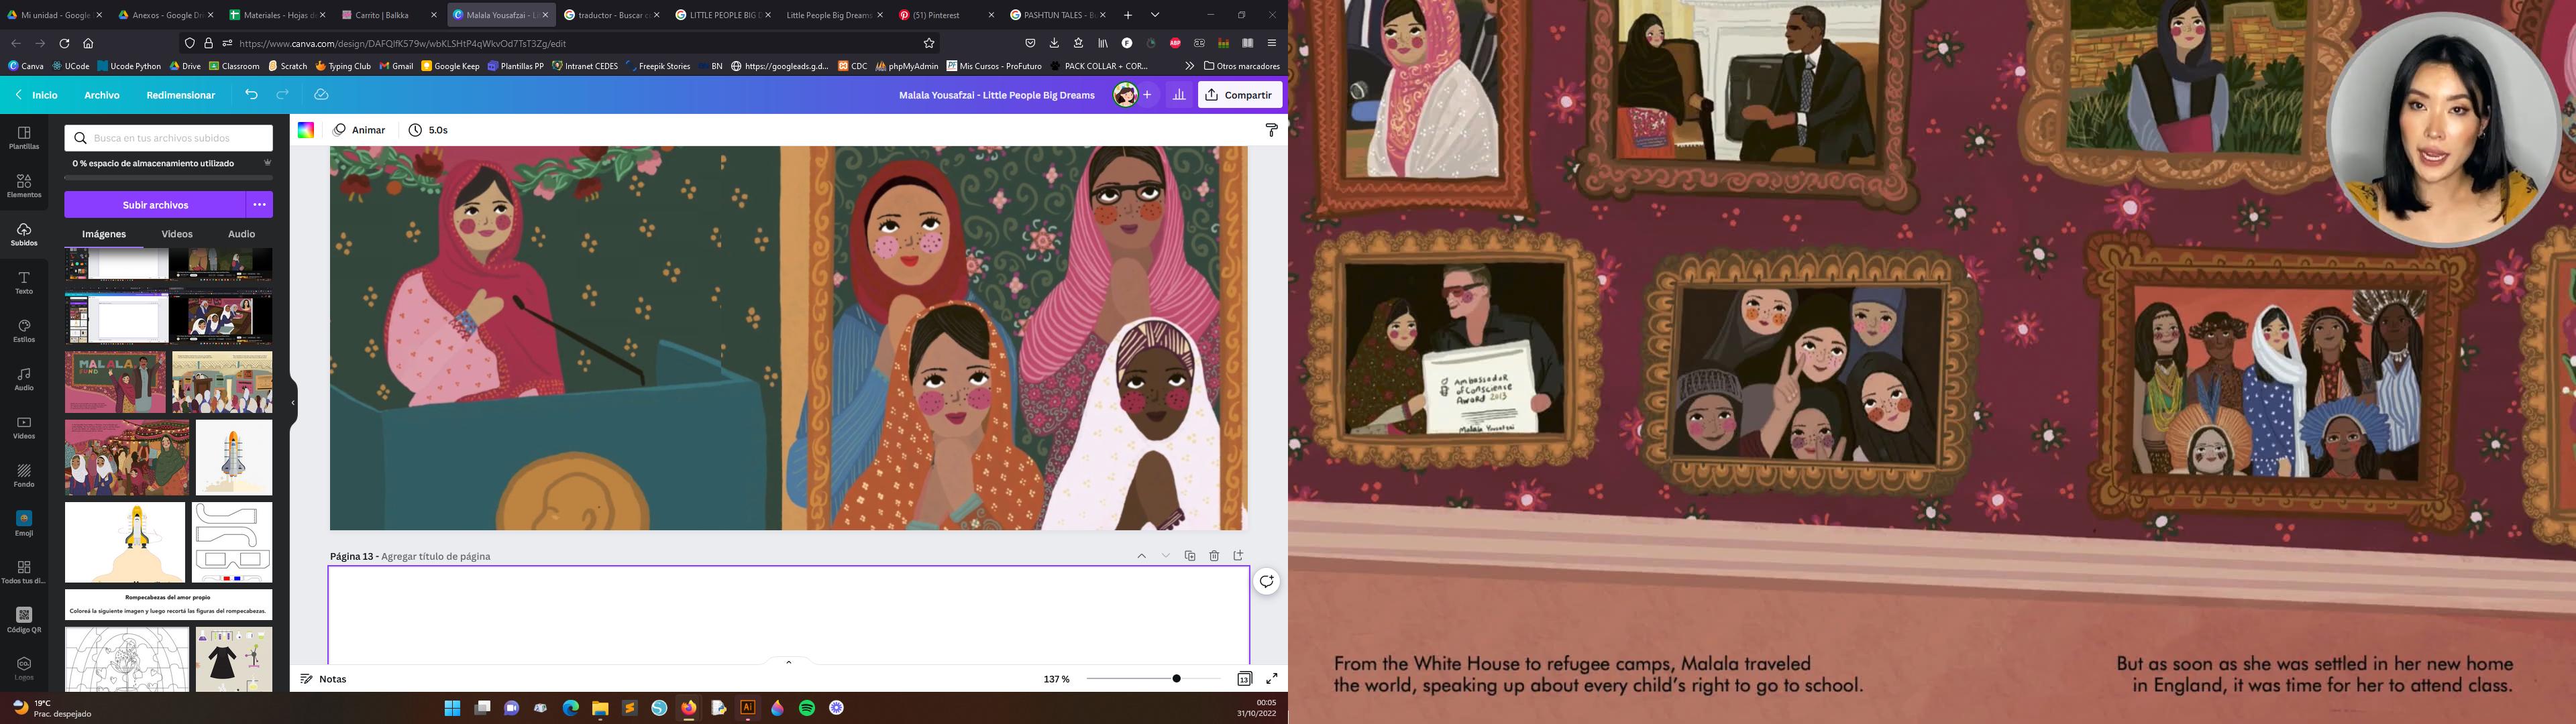Image resolution: width=2576 pixels, height=724 pixels.
Task: Adjust the zoom slider handle
Action: [1177, 679]
